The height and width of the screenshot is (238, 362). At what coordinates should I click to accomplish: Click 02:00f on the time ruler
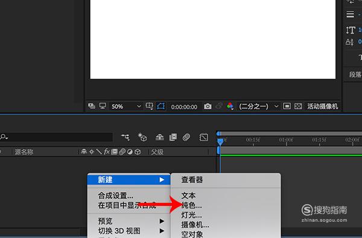click(352, 140)
